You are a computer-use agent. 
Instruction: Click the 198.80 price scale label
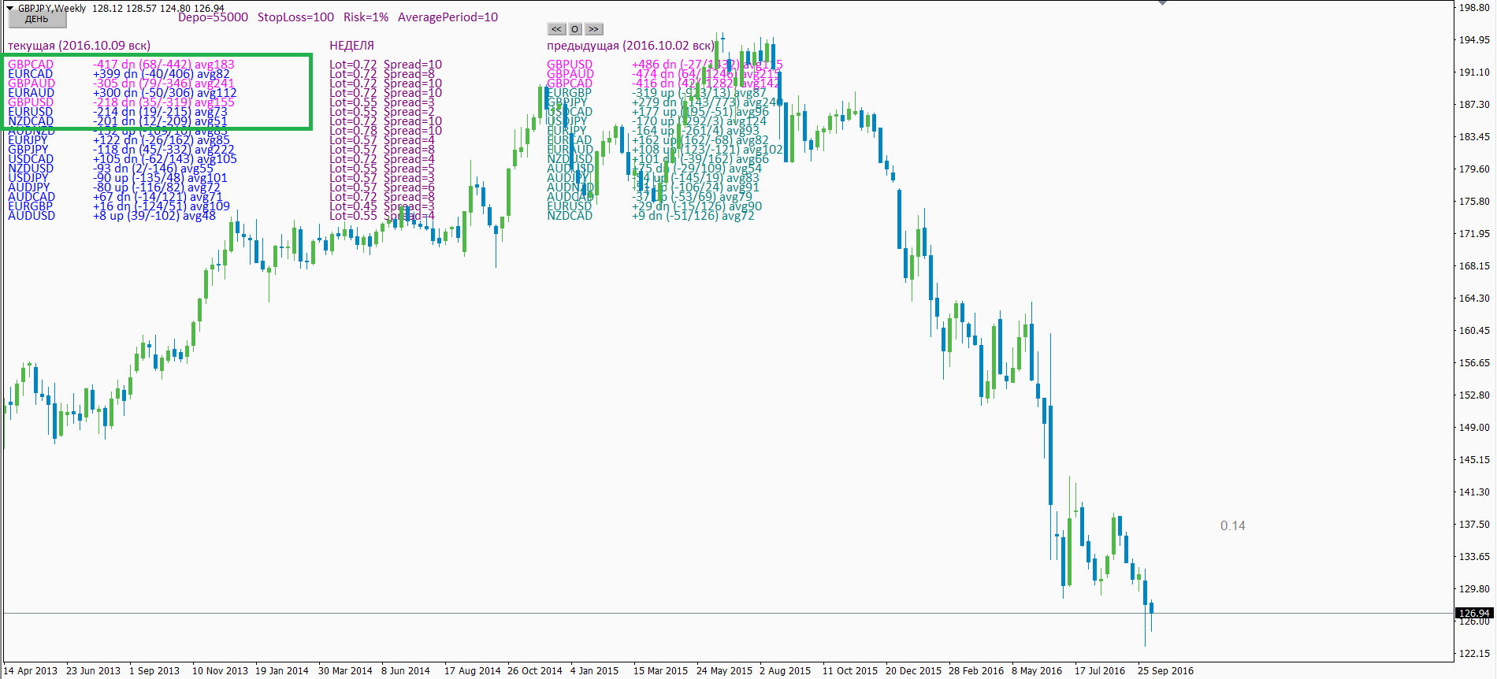1474,8
